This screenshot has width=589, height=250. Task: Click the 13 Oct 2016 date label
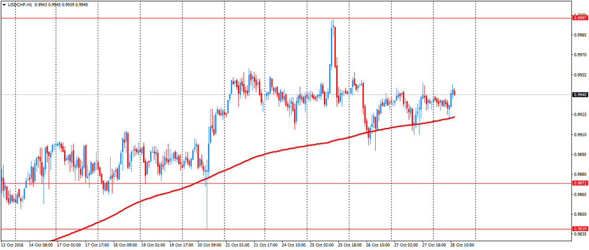12,244
